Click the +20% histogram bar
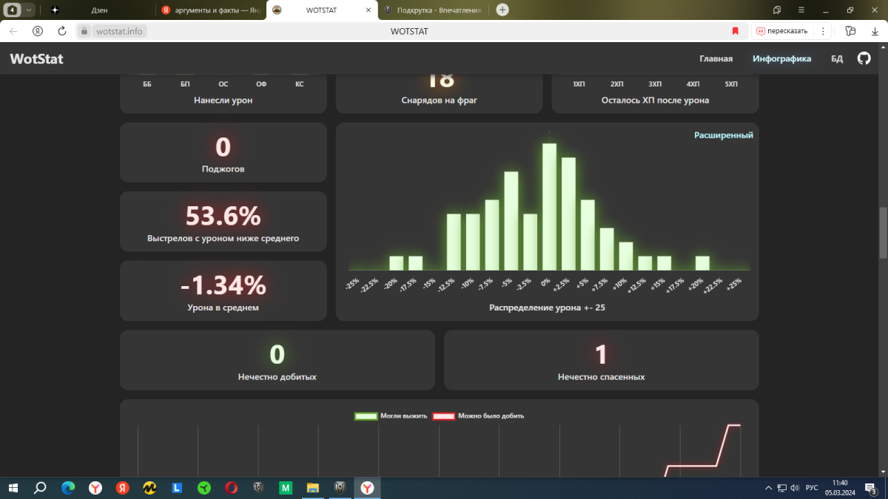This screenshot has height=499, width=888. (702, 263)
